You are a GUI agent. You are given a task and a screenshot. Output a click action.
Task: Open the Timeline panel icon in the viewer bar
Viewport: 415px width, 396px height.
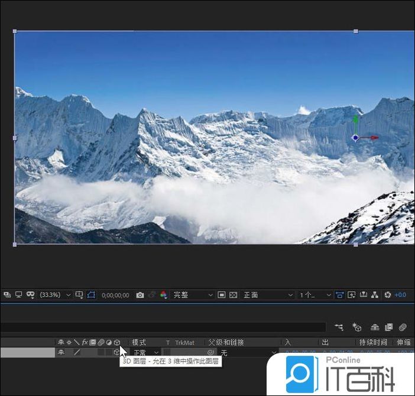click(364, 294)
